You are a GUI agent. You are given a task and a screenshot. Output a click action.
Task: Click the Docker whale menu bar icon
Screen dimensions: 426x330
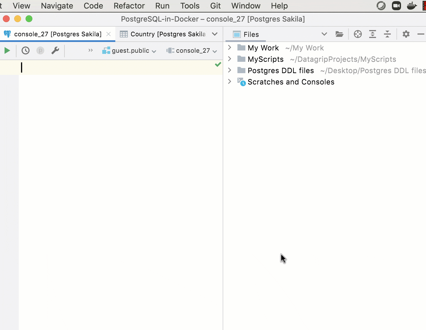pos(412,6)
